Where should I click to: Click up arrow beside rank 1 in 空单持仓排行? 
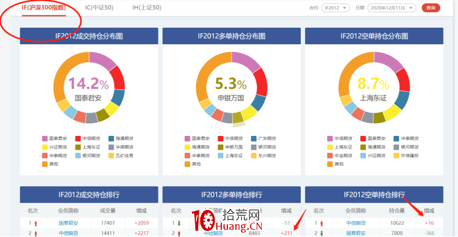322,223
